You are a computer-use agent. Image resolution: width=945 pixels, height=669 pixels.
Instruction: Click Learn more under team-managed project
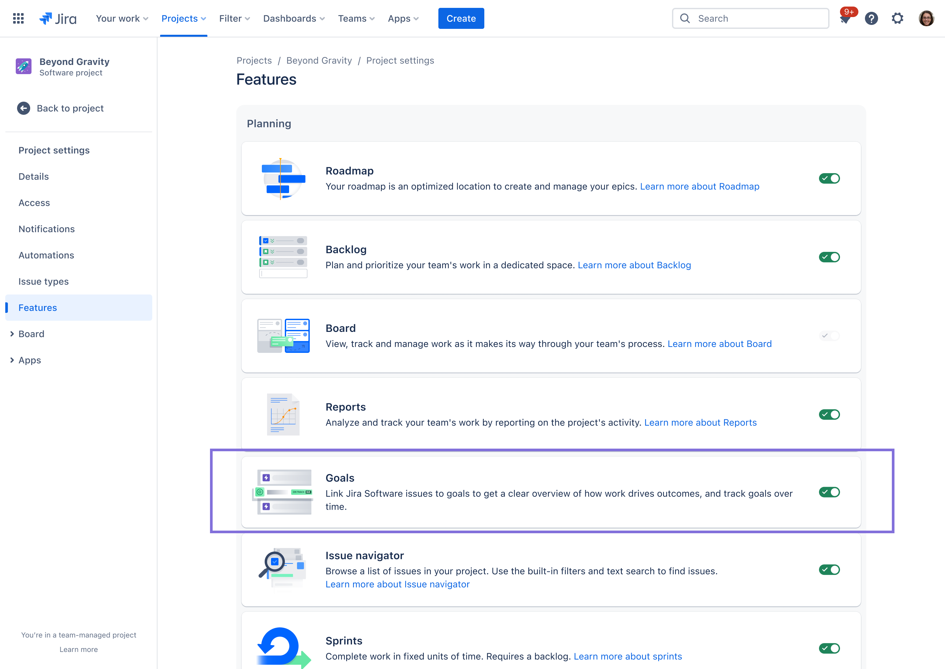[x=79, y=650]
